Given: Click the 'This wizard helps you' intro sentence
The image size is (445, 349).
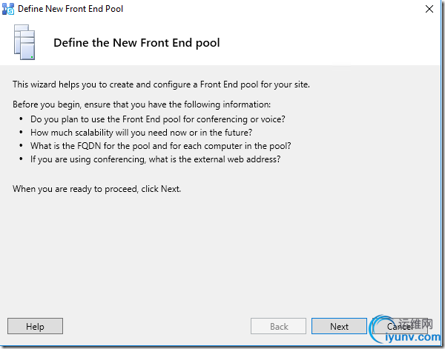Looking at the screenshot, I should (x=161, y=84).
